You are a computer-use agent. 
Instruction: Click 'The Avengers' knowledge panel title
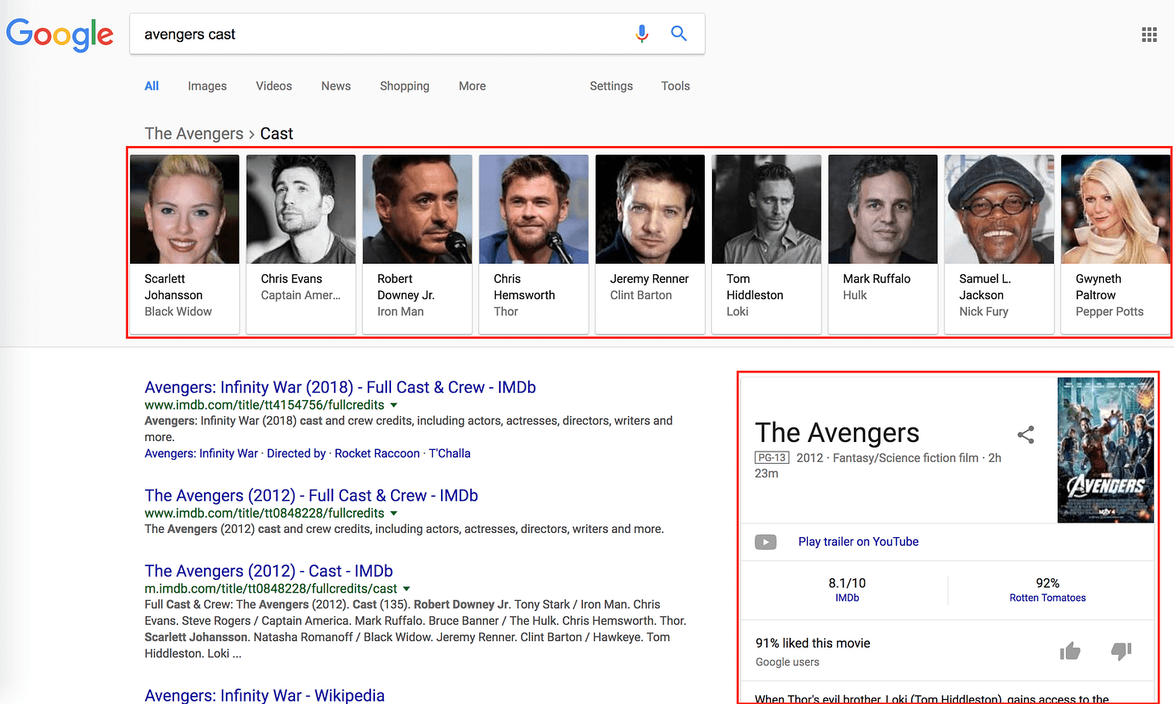click(837, 433)
